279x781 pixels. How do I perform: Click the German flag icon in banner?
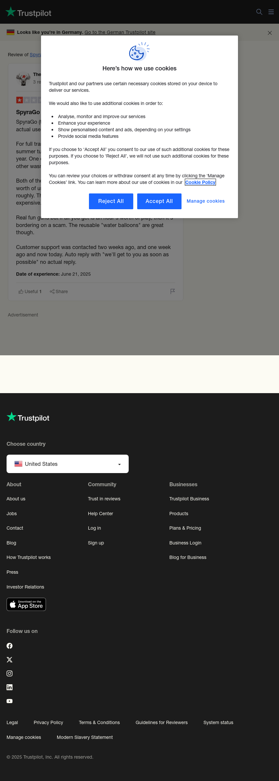click(x=11, y=32)
